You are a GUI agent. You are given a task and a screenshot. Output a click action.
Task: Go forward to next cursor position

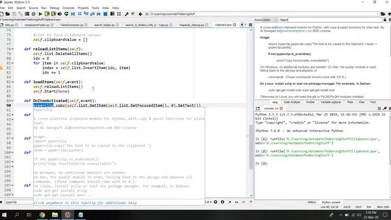pyautogui.click(x=147, y=14)
